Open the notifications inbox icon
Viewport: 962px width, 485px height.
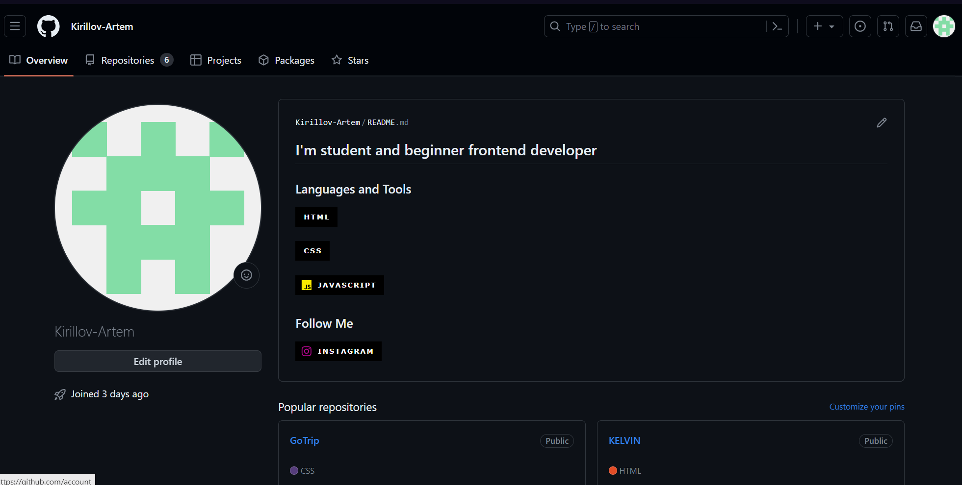[x=916, y=26]
